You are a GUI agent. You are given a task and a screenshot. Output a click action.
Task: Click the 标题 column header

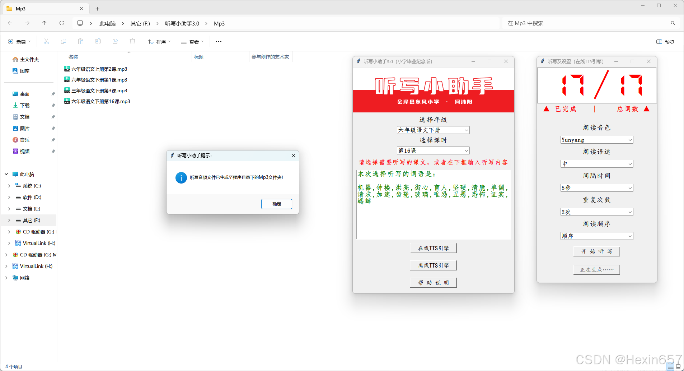coord(199,57)
